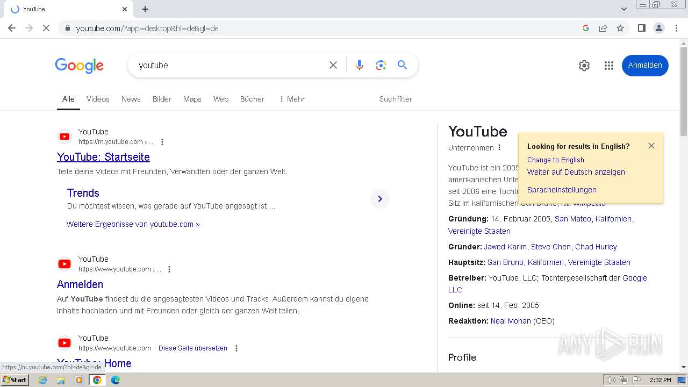Open the Neal Mohan link
688x387 pixels.
[511, 321]
